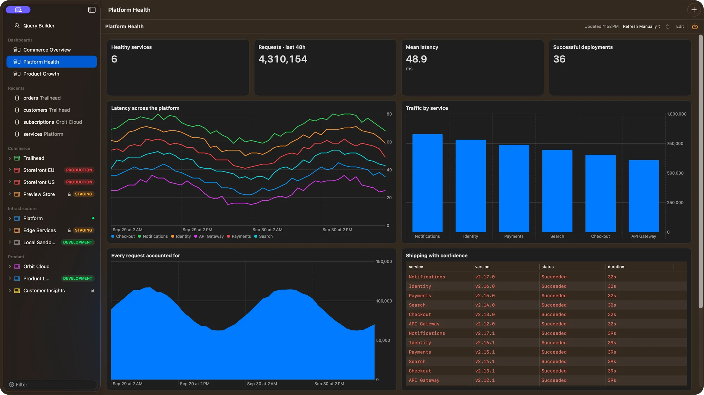The height and width of the screenshot is (395, 704).
Task: Click the purple connection icon button
Action: 18,10
